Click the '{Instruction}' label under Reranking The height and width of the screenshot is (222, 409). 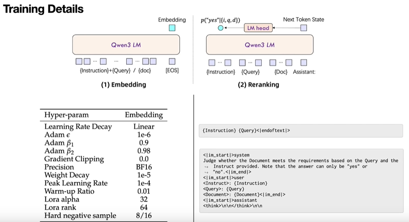221,72
